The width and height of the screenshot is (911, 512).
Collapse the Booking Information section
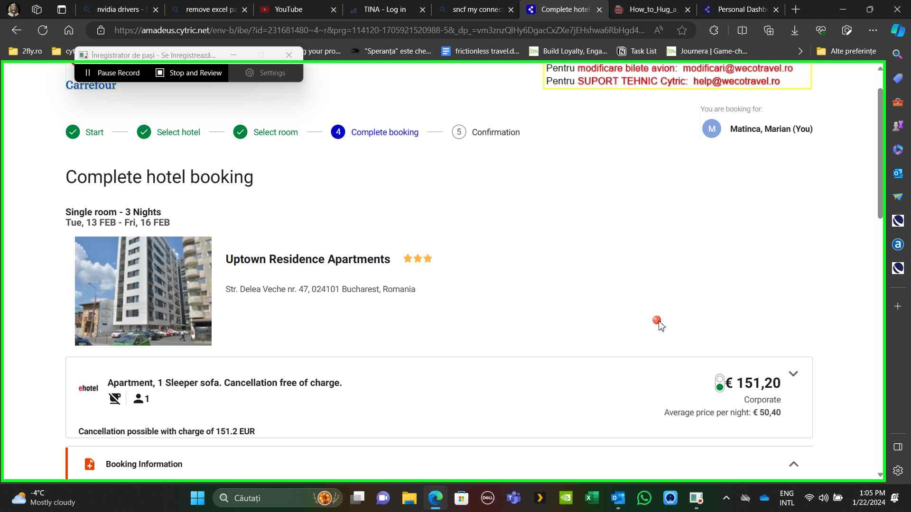(793, 464)
